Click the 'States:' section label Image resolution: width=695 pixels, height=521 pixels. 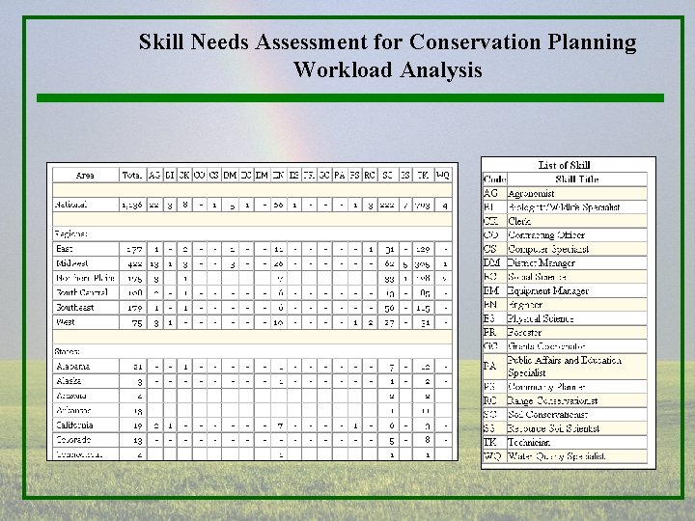68,352
